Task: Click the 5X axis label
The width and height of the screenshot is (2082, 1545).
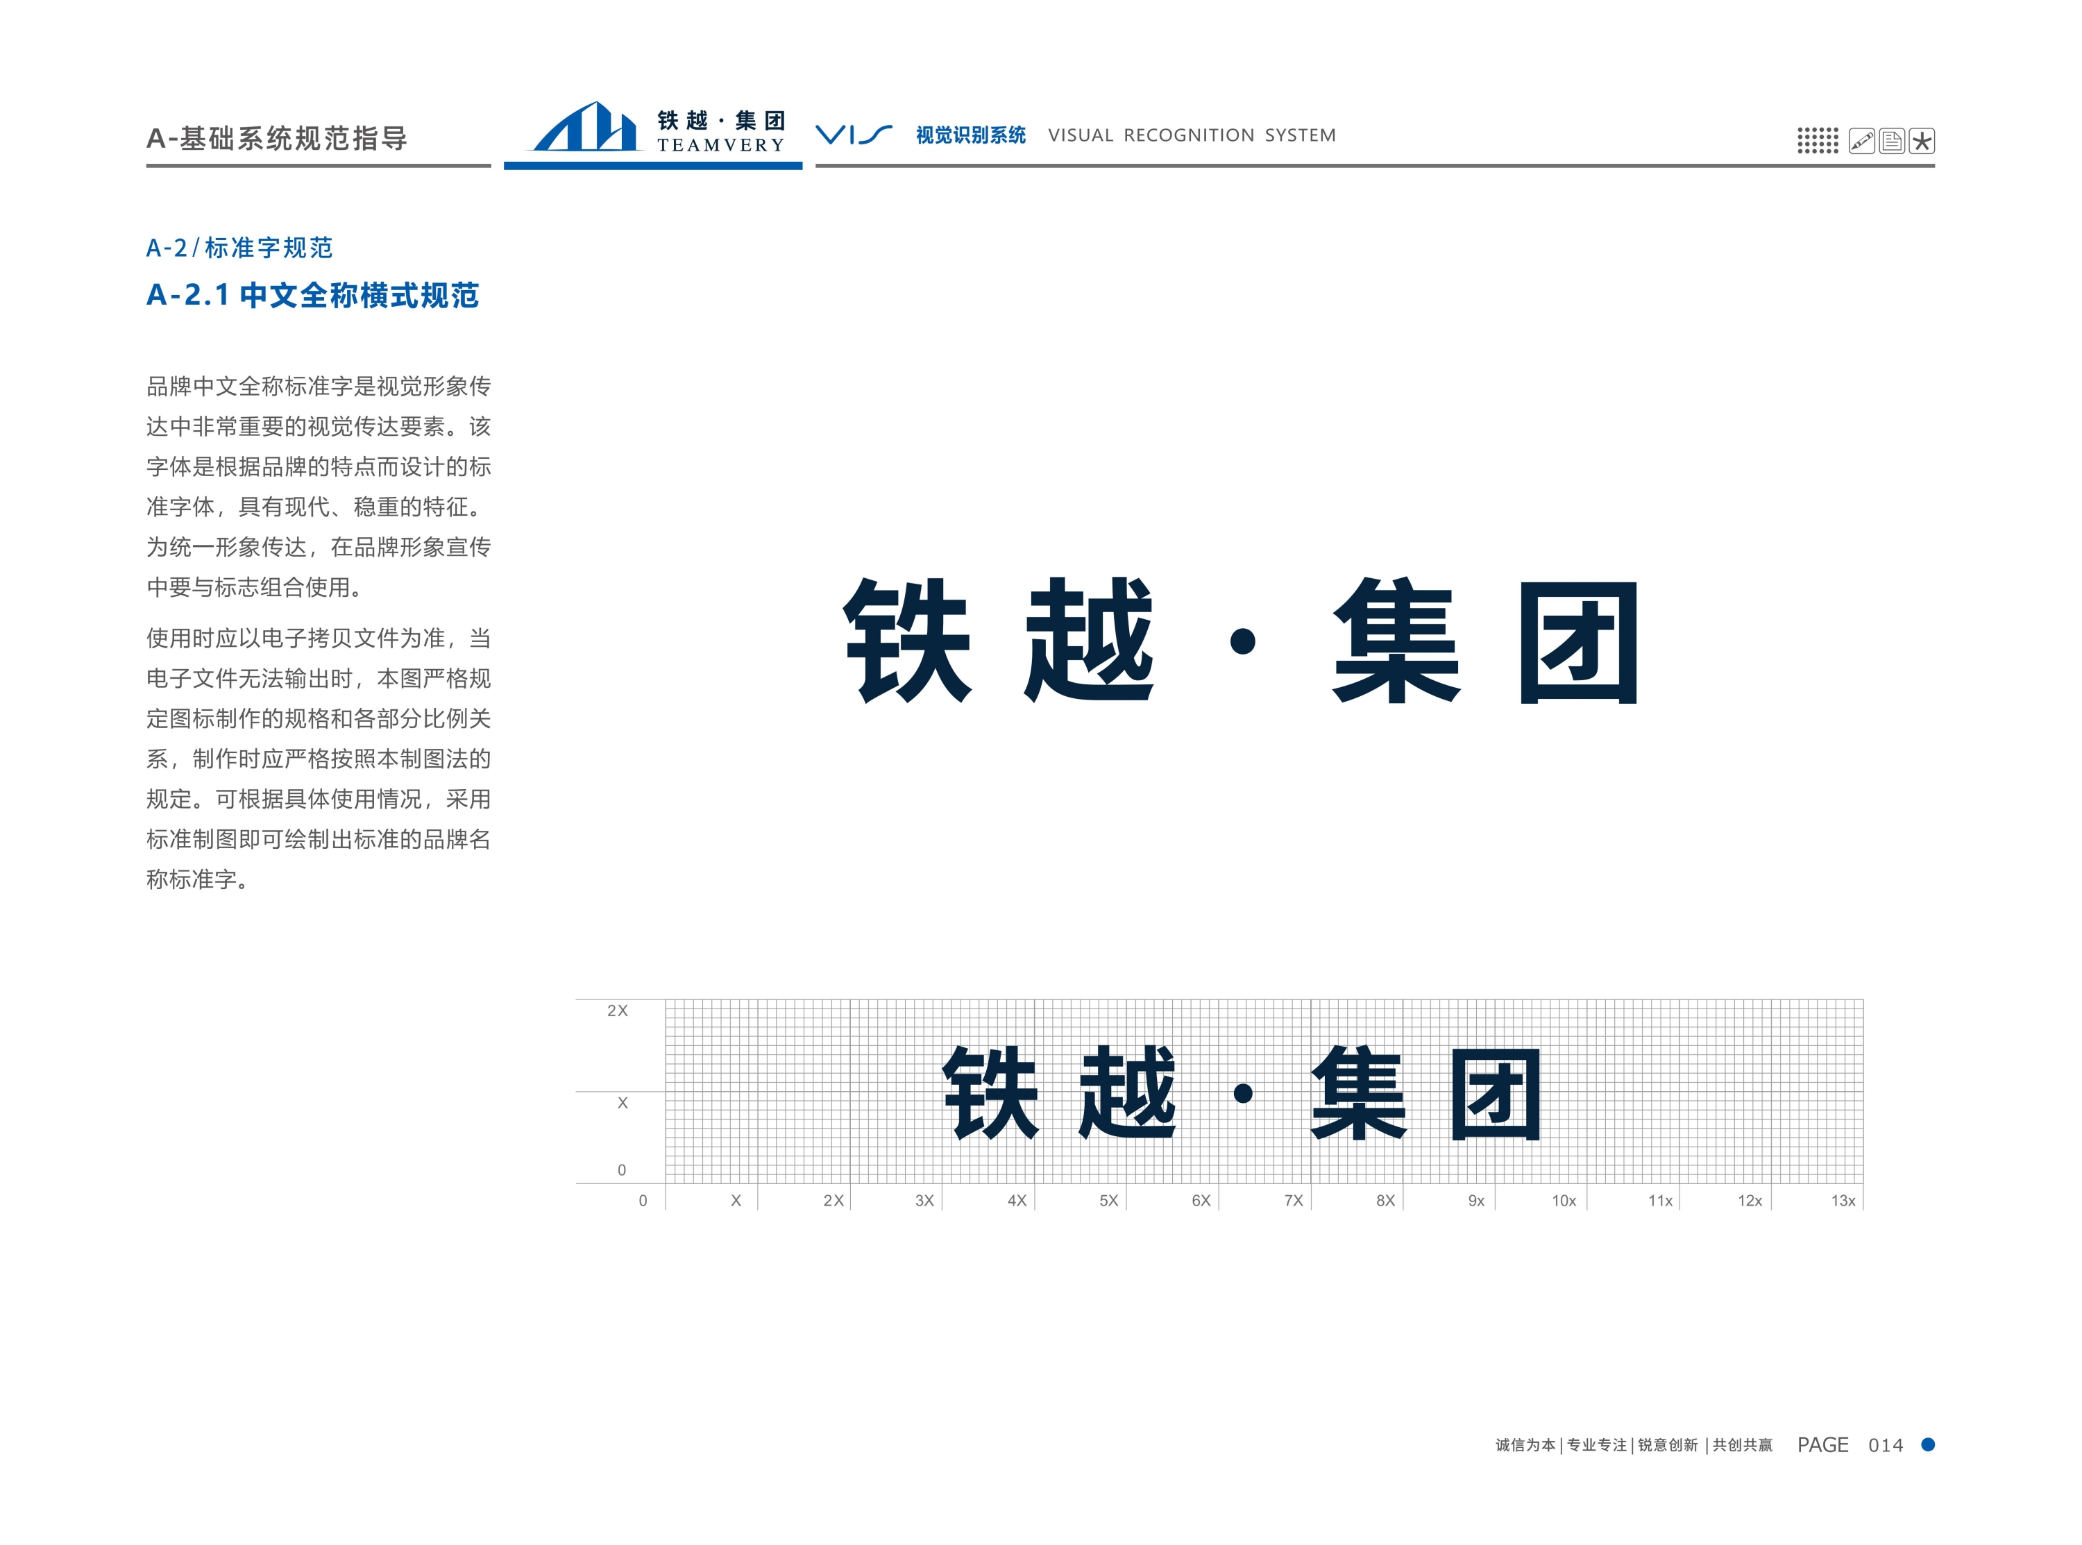Action: tap(1109, 1201)
